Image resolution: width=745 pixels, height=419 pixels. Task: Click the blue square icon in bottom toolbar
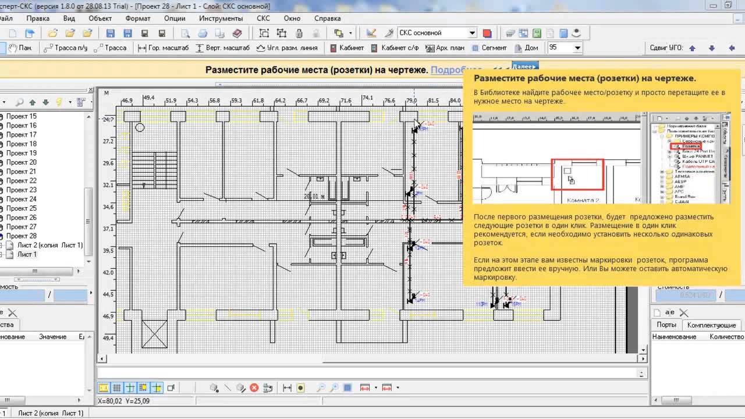point(347,388)
